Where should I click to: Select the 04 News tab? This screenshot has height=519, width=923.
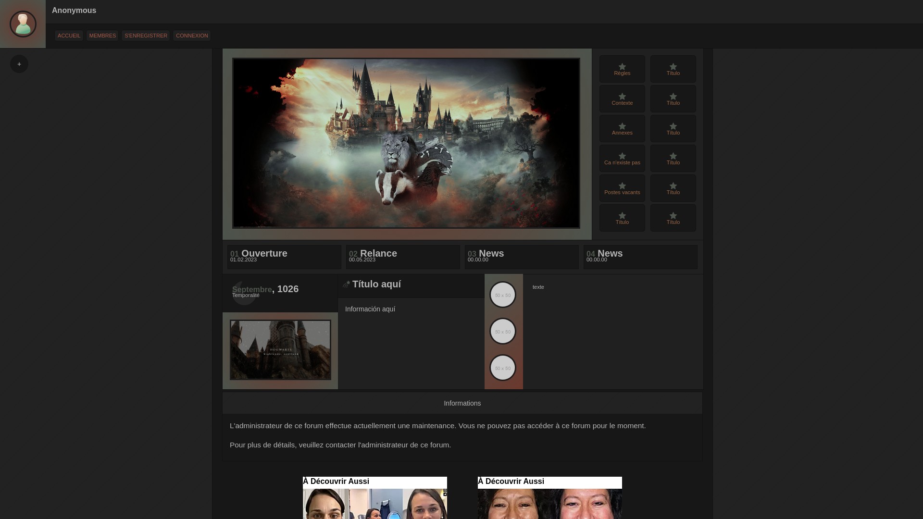(640, 257)
